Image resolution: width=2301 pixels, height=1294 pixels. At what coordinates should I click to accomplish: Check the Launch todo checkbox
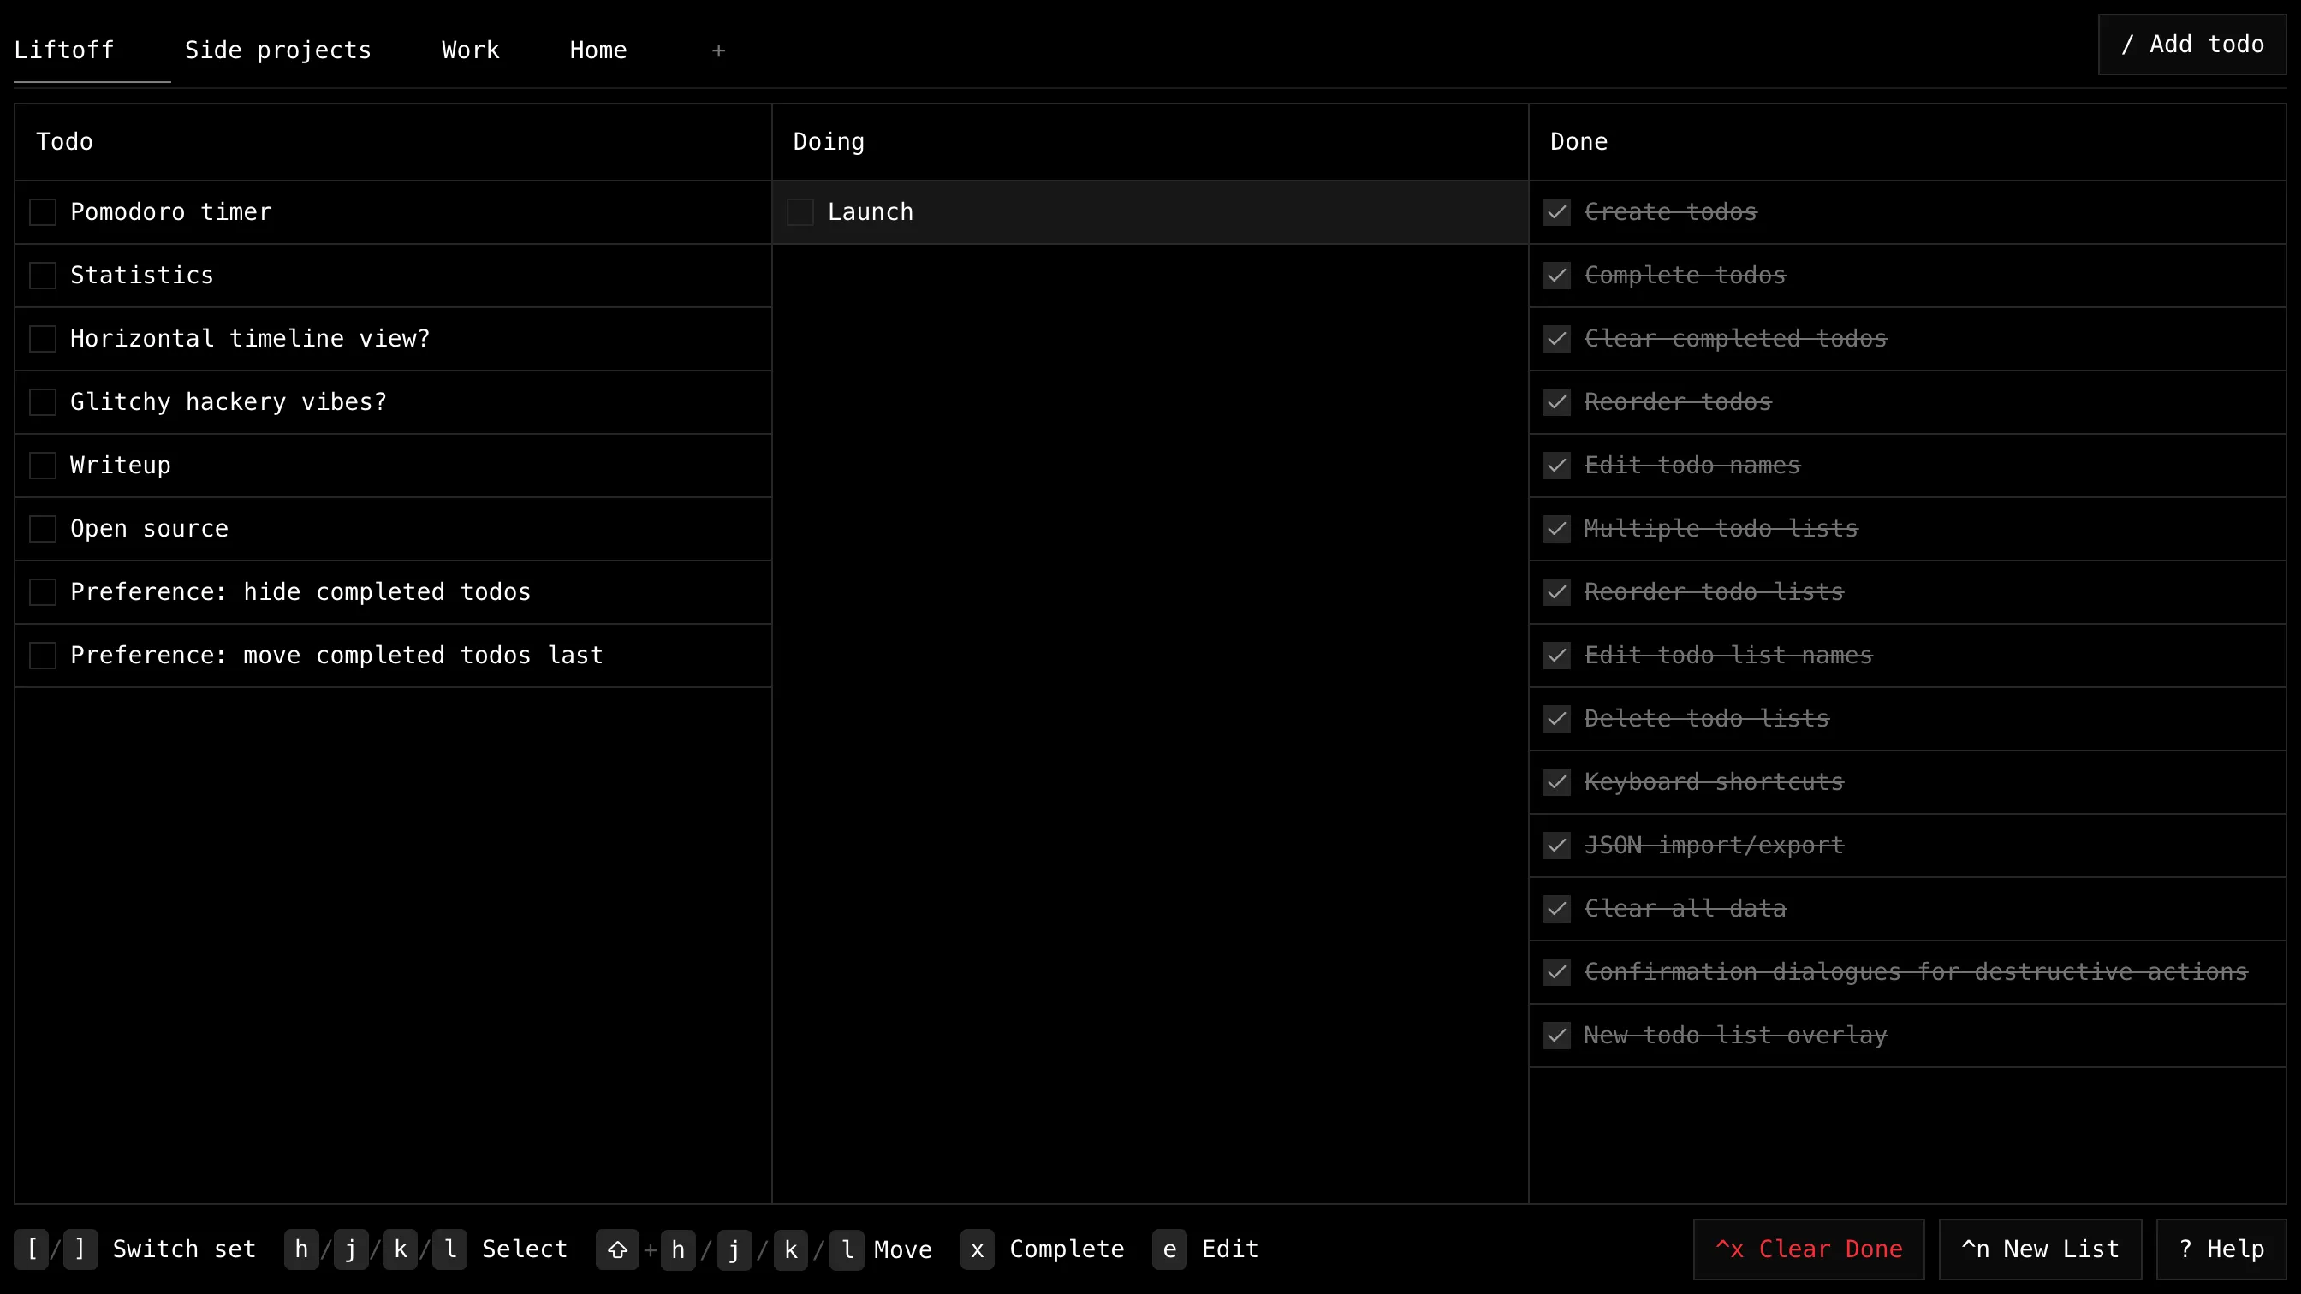click(800, 212)
